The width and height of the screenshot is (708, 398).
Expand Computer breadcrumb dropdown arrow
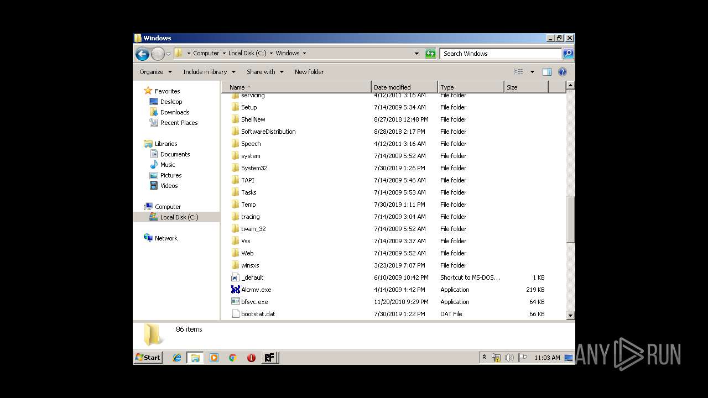(x=223, y=54)
